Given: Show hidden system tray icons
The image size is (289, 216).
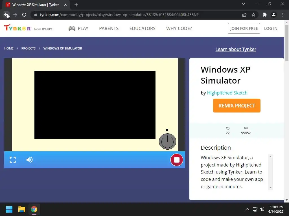Looking at the screenshot, I should click(x=247, y=209).
